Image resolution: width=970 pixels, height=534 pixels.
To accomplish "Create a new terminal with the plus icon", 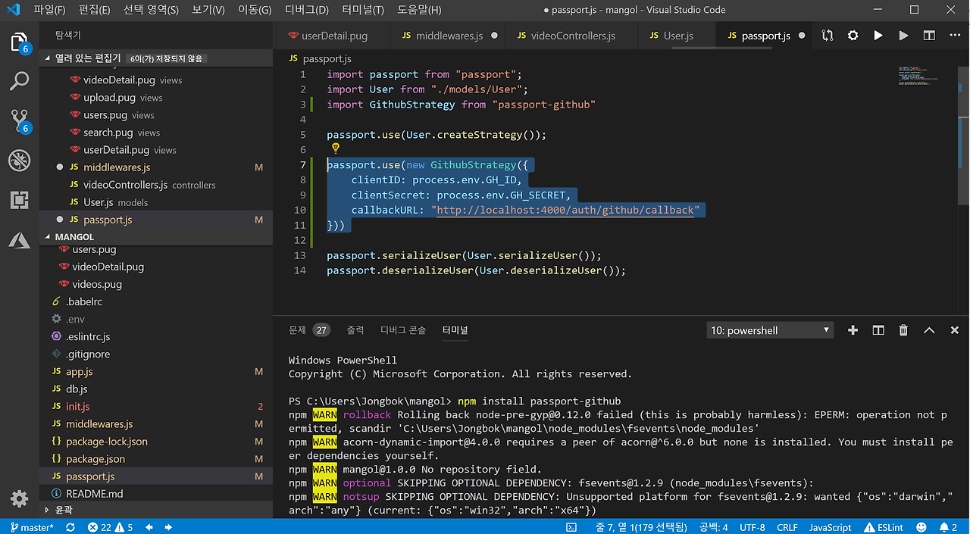I will click(x=853, y=330).
